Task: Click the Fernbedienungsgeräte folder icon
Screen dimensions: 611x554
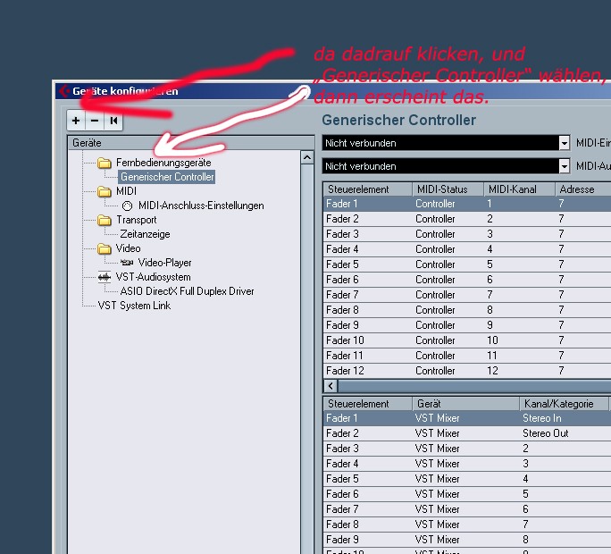Action: pos(105,163)
